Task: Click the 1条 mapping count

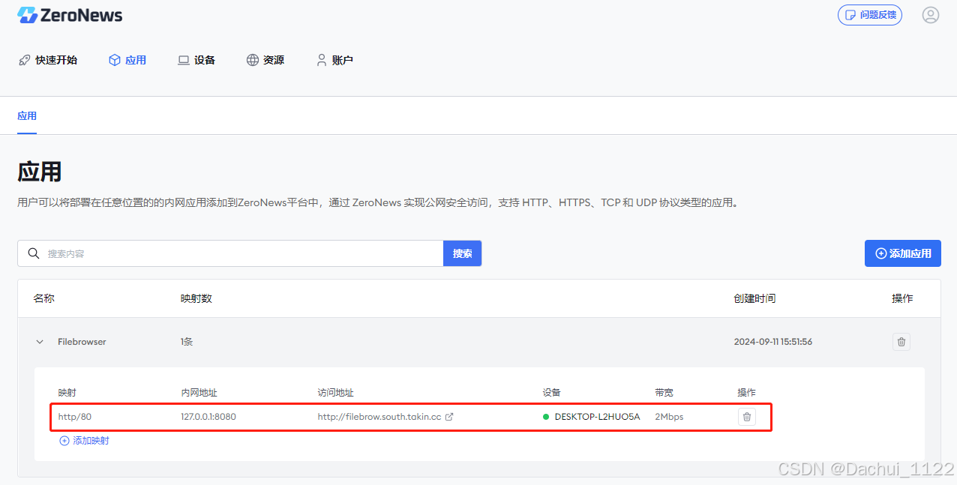Action: point(187,342)
